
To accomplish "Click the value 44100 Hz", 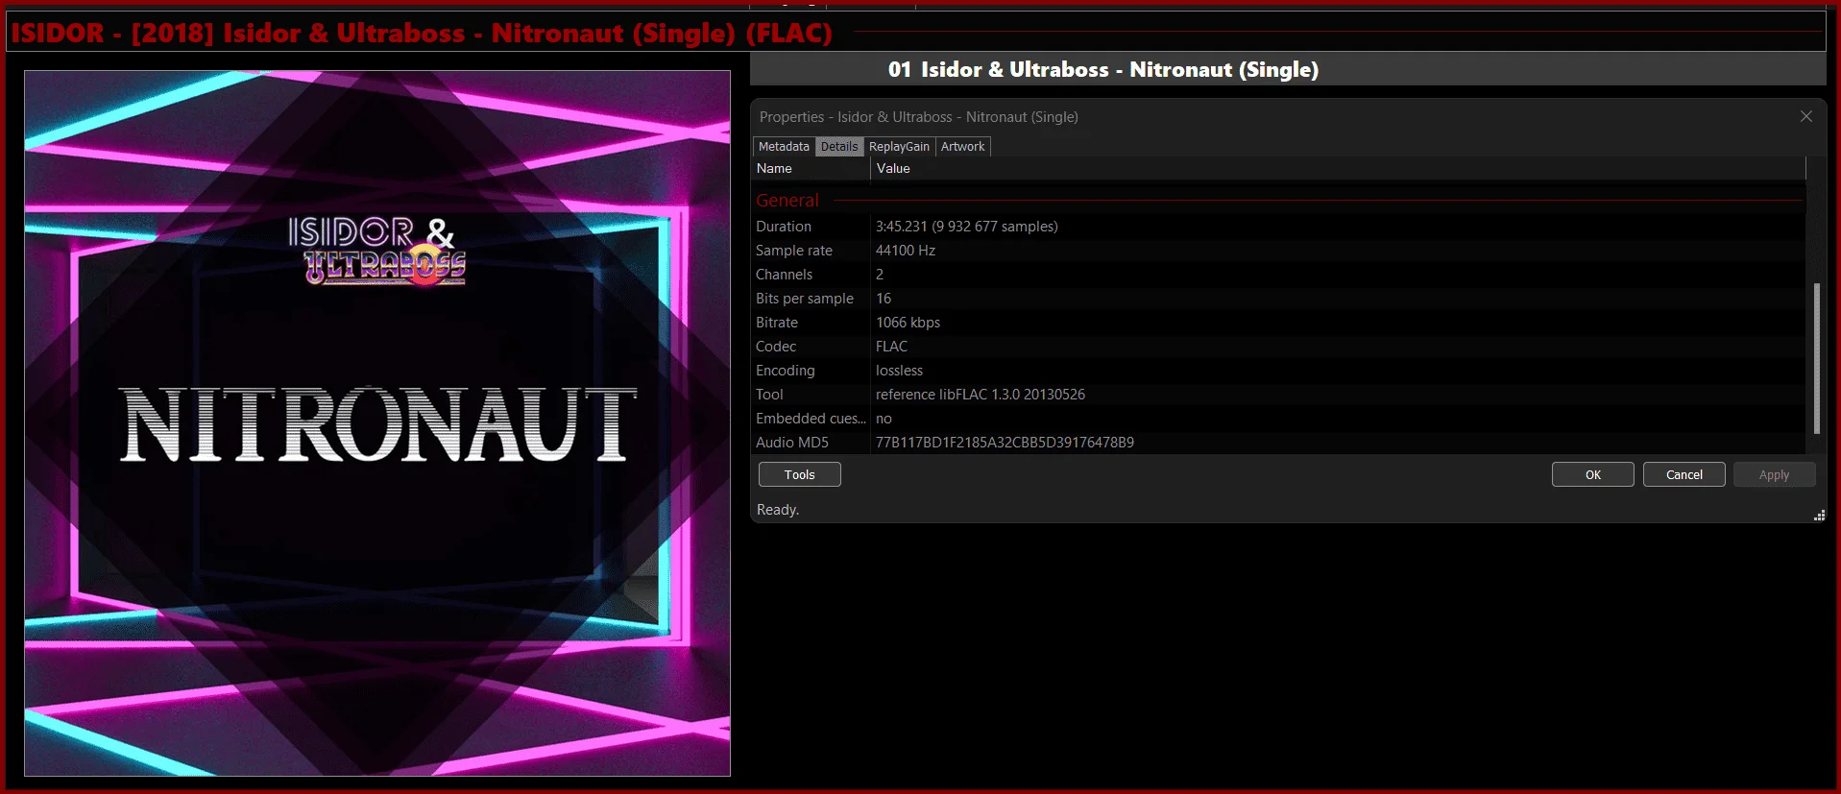I will coord(905,251).
